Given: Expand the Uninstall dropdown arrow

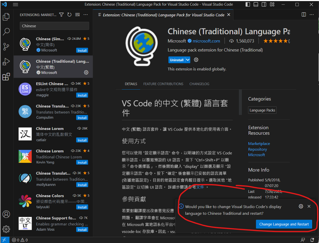Looking at the screenshot, I should 188,60.
